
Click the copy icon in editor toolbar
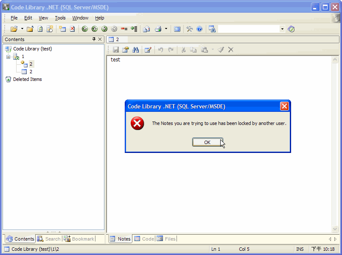pyautogui.click(x=193, y=50)
